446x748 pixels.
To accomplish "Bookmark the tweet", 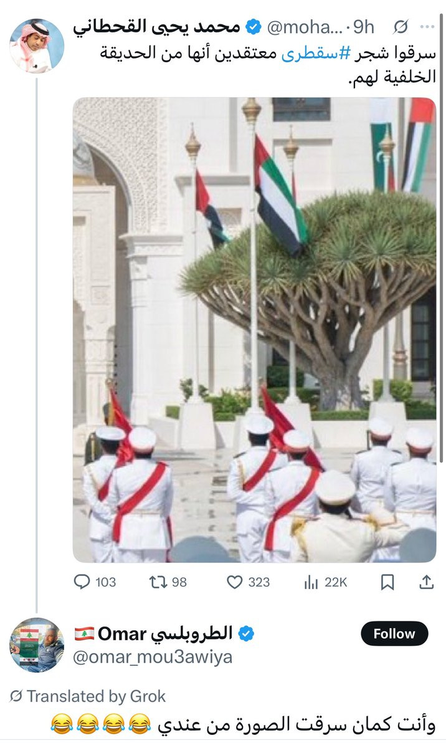I will (x=387, y=582).
